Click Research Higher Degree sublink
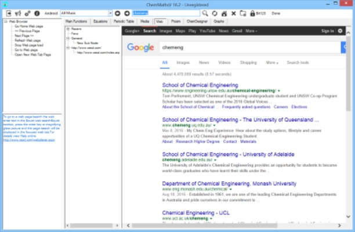 point(198,142)
